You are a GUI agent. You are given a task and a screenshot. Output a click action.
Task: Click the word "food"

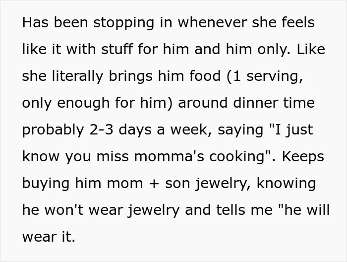(x=205, y=75)
